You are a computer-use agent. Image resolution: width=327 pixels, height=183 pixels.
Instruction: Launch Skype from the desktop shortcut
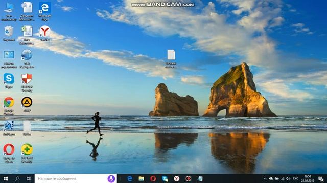click(9, 81)
